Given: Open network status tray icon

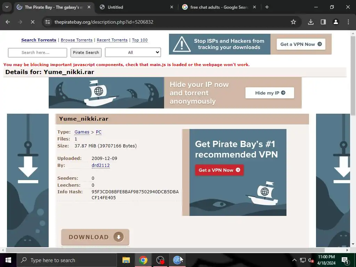Looking at the screenshot, I should click(x=303, y=260).
